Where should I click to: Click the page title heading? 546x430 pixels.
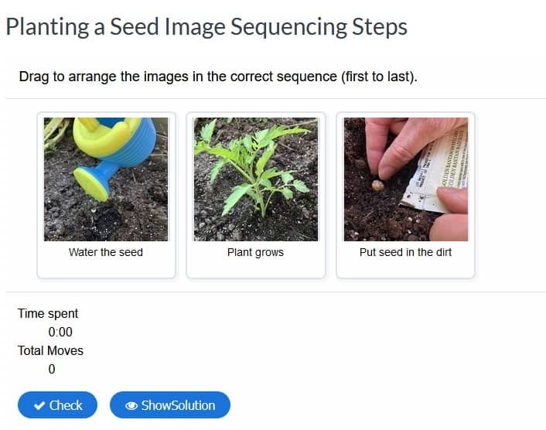206,27
